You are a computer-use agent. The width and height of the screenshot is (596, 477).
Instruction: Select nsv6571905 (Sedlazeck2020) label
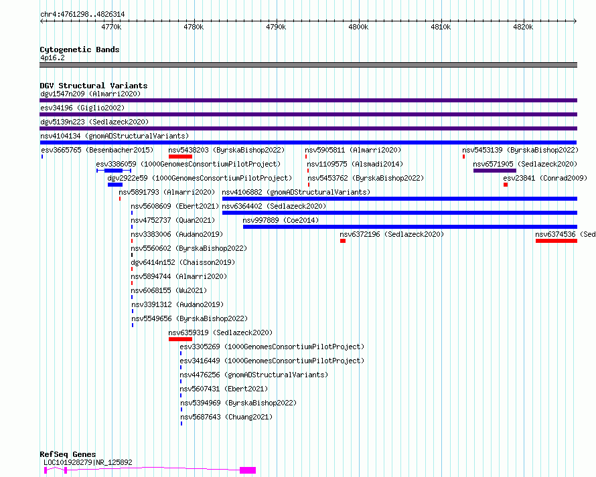click(x=525, y=164)
